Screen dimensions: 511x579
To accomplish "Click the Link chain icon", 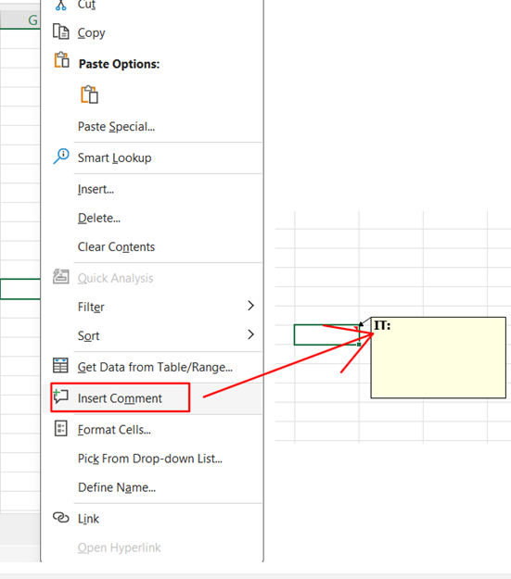I will [x=60, y=517].
